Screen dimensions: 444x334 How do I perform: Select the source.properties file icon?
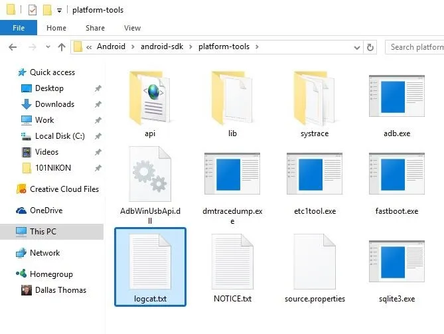point(315,262)
